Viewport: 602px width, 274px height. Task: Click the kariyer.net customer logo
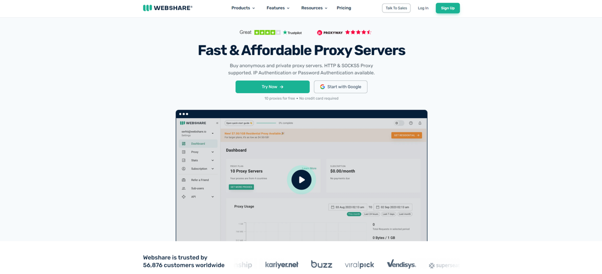click(281, 264)
